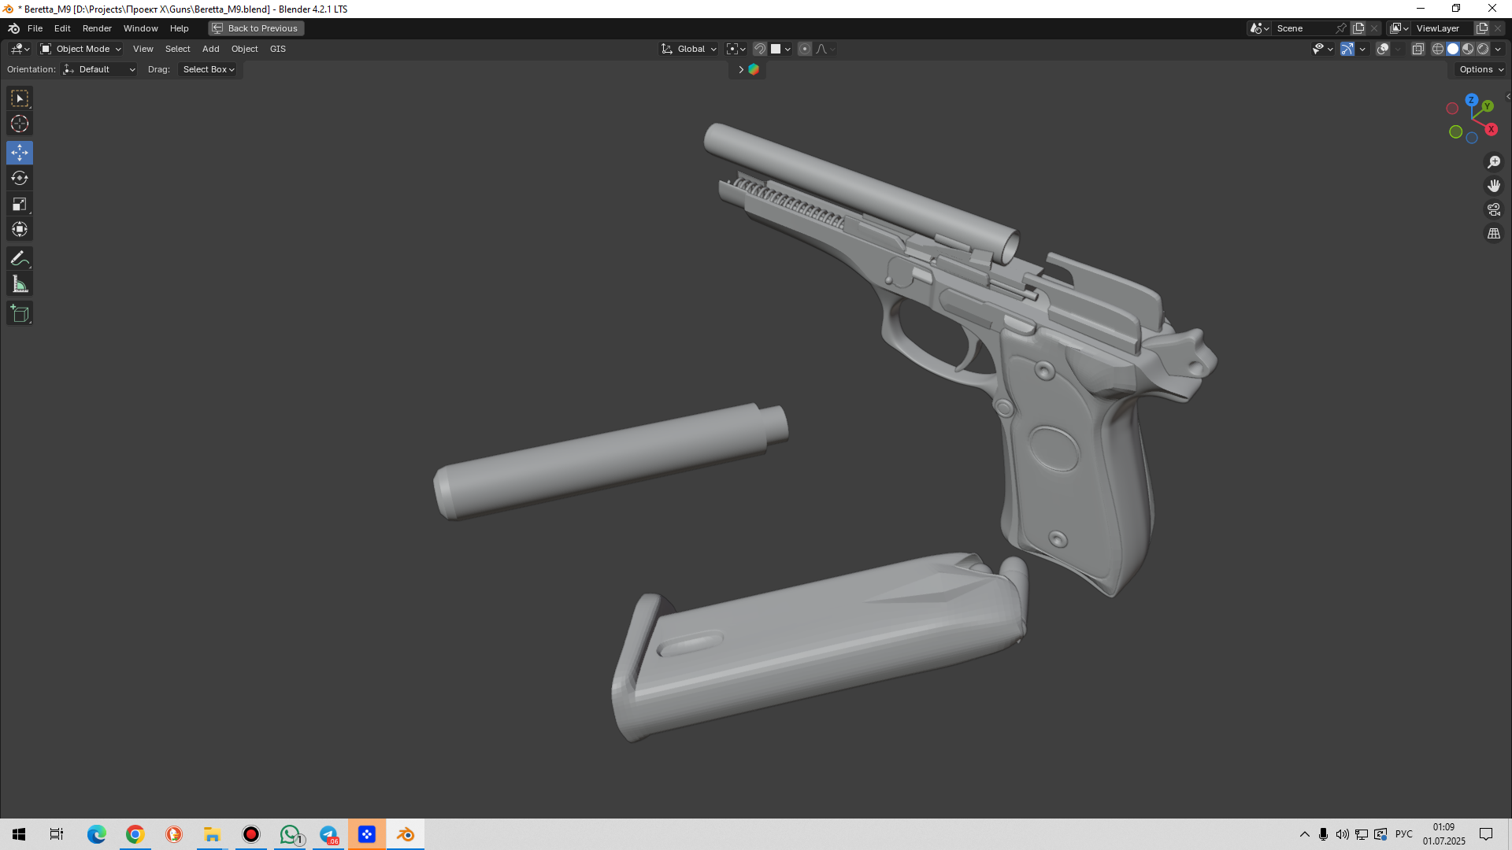
Task: Open the Global transform orientation dropdown
Action: [x=689, y=49]
